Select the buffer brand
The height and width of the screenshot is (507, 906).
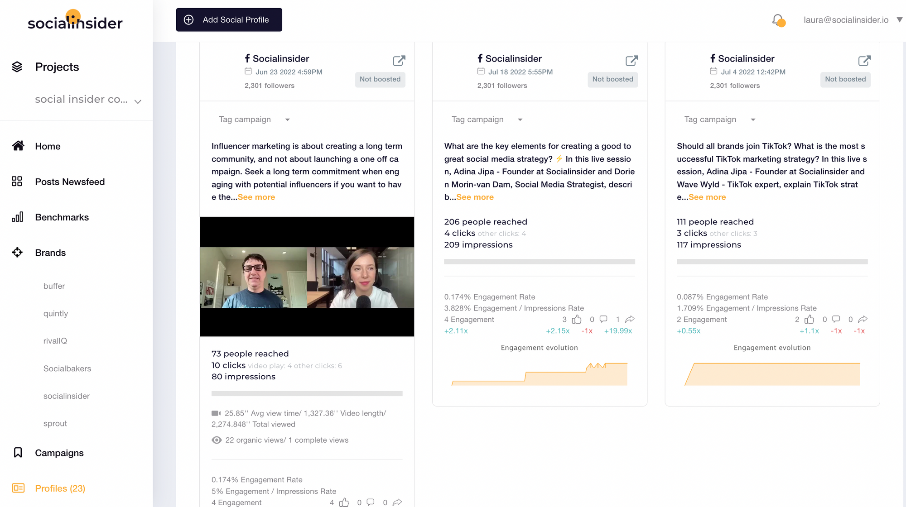click(54, 286)
